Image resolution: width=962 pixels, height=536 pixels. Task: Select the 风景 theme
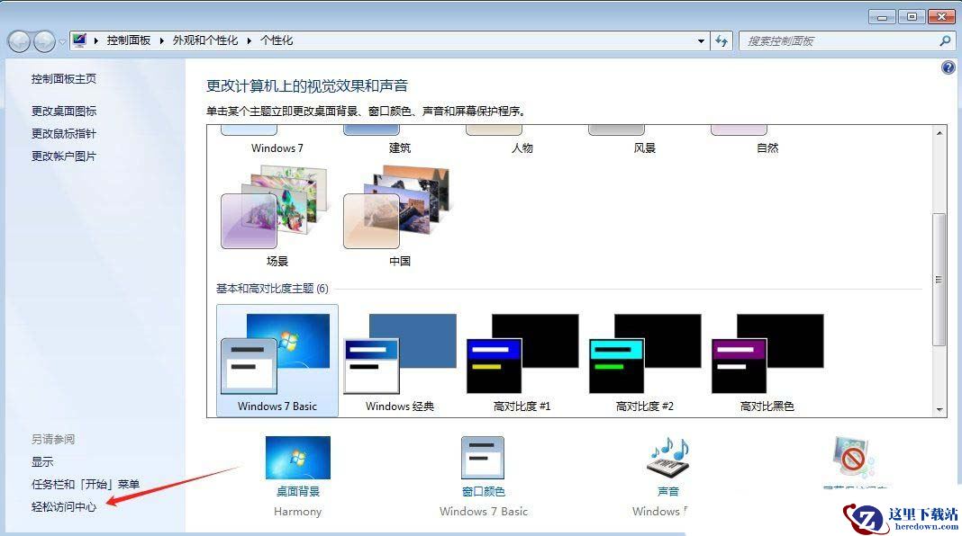click(645, 140)
